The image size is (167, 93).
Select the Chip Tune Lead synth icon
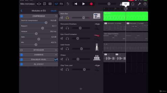97,68
